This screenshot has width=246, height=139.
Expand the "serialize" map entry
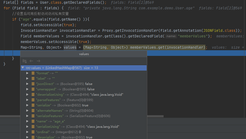point(27,105)
